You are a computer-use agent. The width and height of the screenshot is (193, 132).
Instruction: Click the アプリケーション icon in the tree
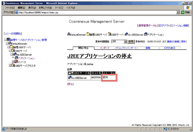(x=16, y=58)
